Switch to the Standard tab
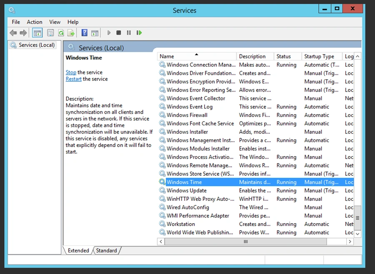Image resolution: width=375 pixels, height=274 pixels. 106,251
